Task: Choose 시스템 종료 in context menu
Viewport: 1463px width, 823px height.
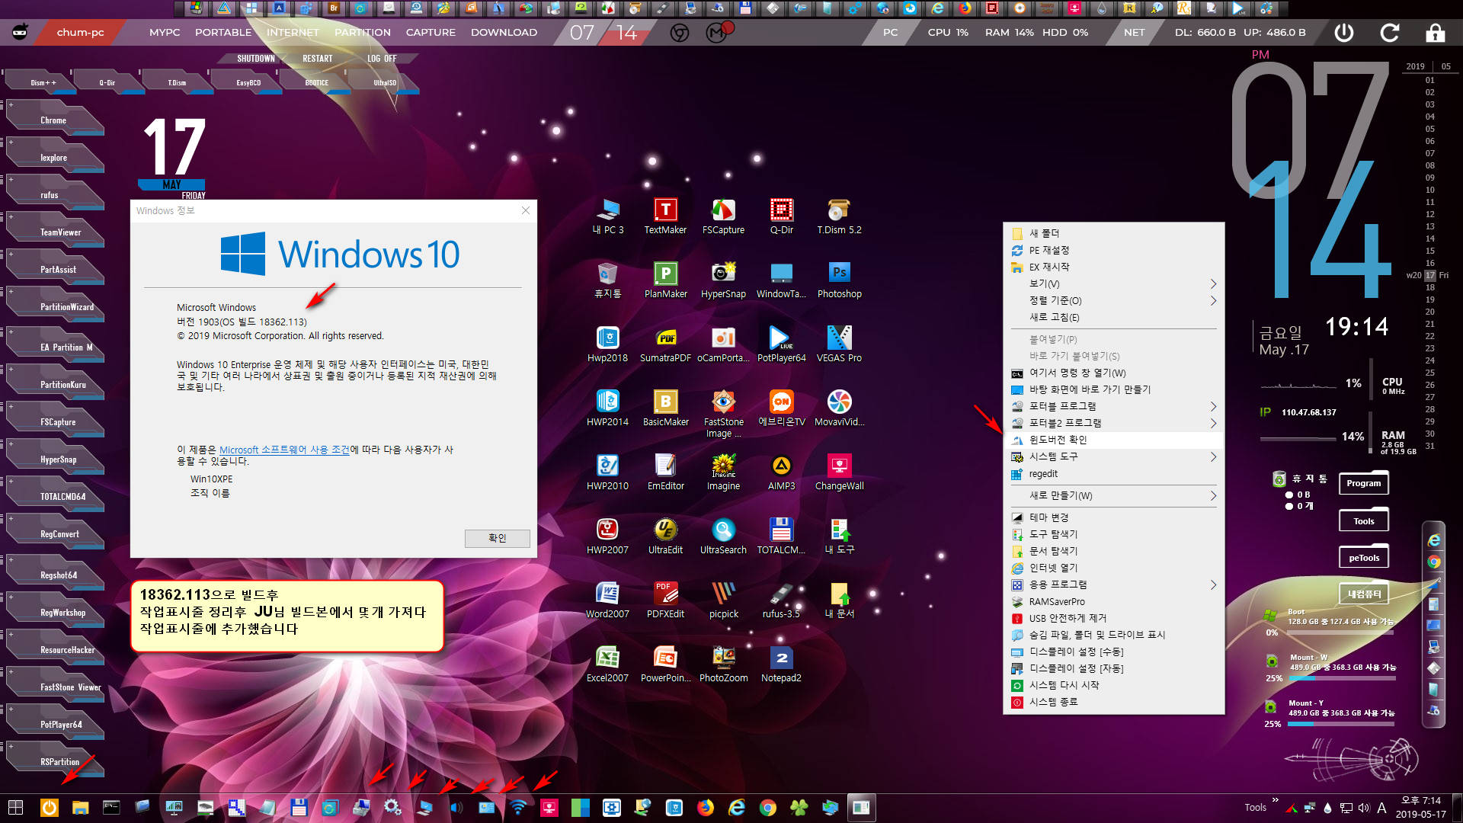Action: coord(1114,702)
